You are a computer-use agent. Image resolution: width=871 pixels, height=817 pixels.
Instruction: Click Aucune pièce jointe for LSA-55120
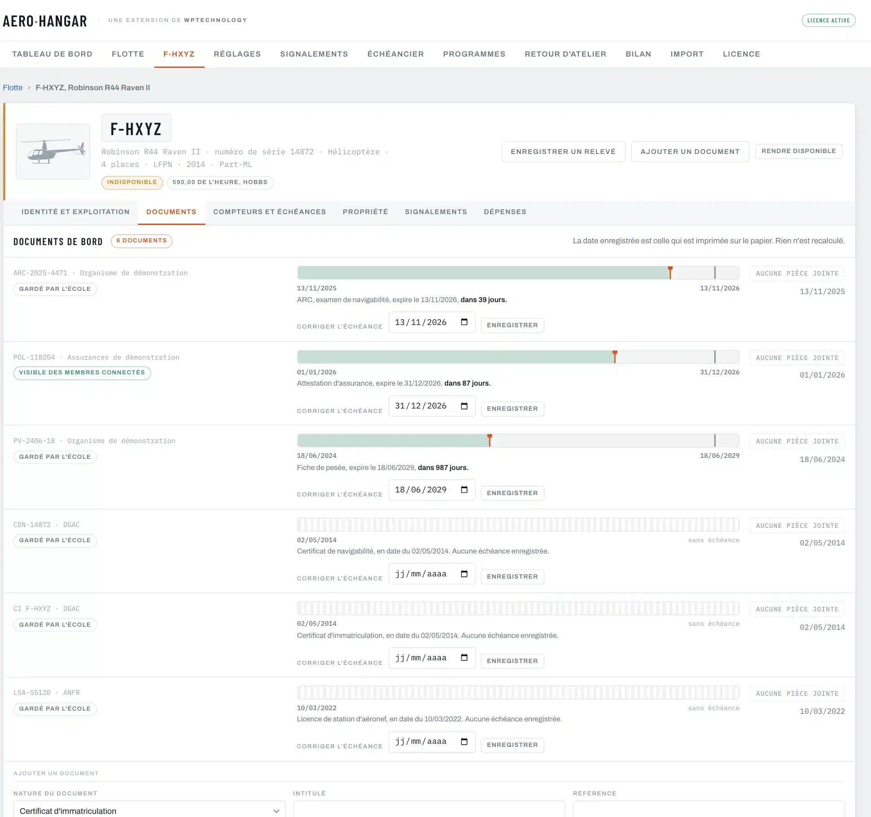pyautogui.click(x=797, y=694)
